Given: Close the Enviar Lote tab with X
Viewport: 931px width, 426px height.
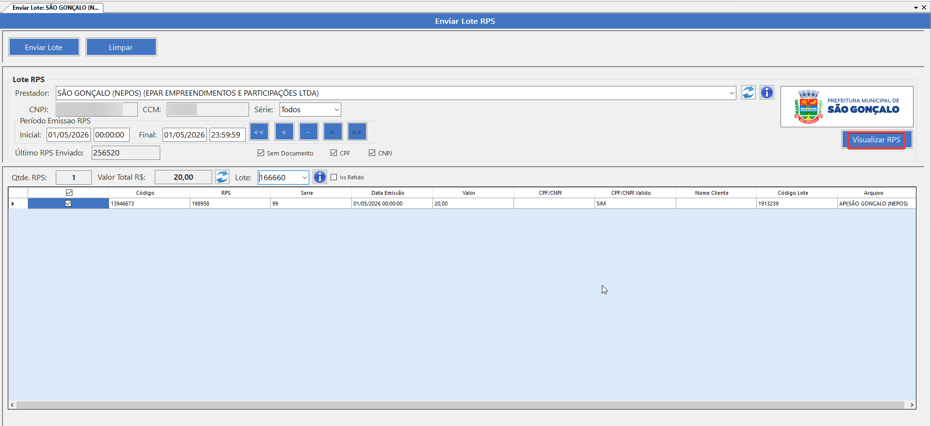Looking at the screenshot, I should click(x=924, y=7).
